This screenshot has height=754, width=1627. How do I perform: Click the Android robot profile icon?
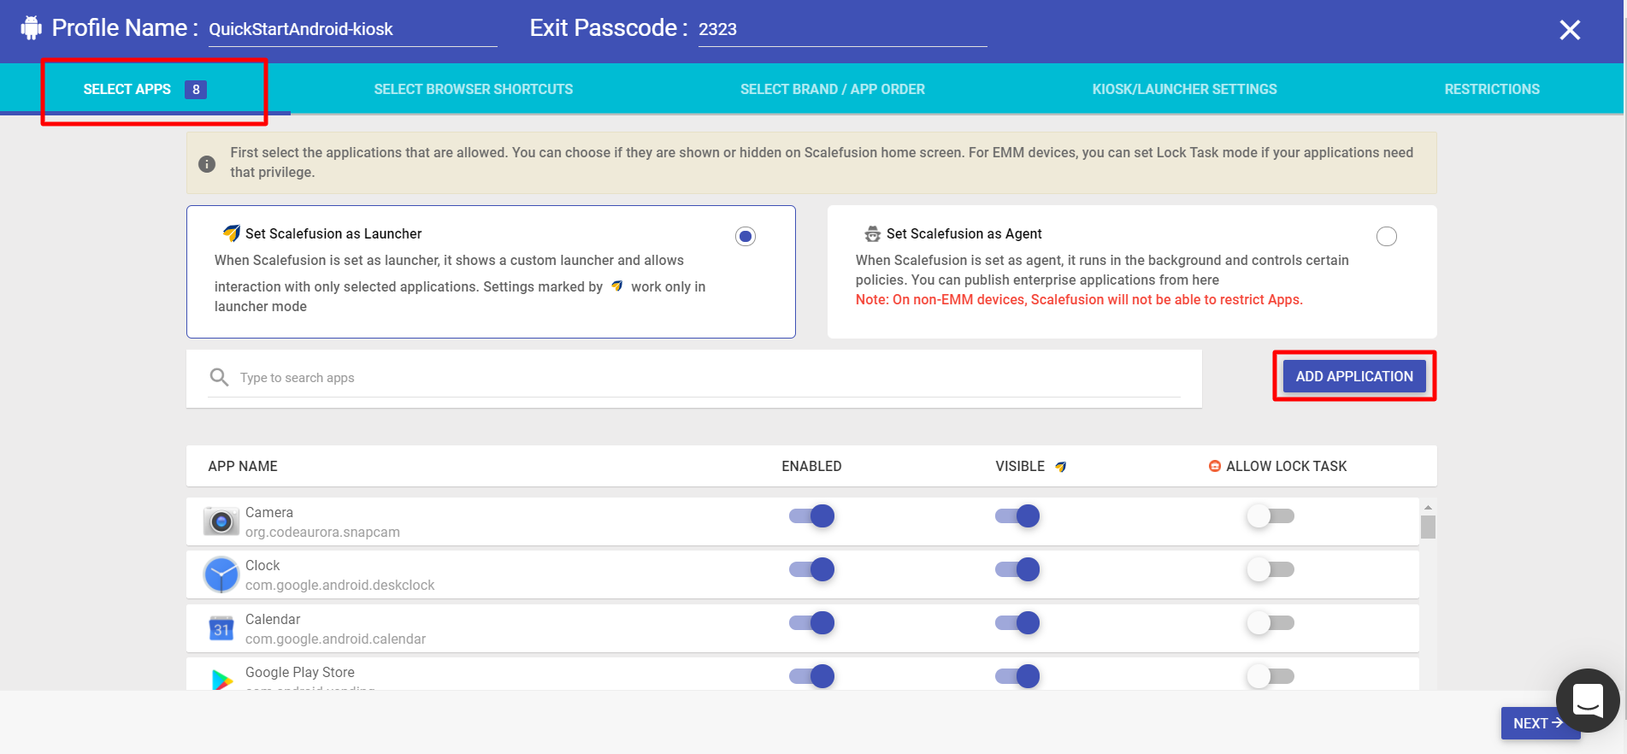click(x=32, y=28)
